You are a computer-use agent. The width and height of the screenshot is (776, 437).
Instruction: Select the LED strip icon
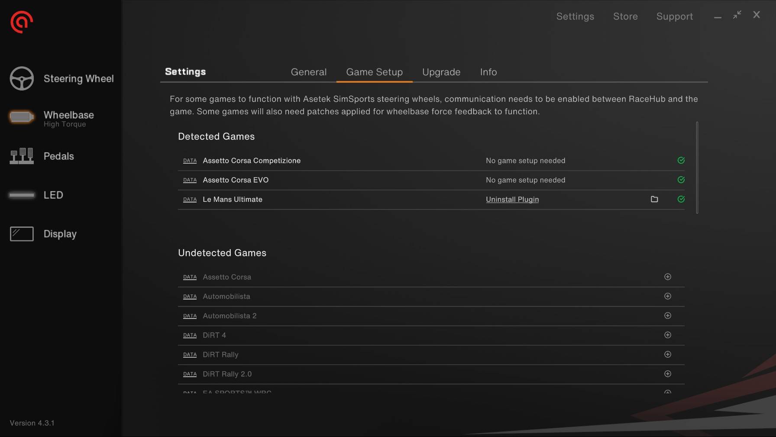pos(22,195)
